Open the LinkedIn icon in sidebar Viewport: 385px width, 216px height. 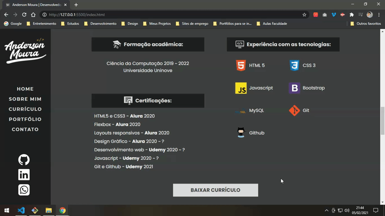click(24, 174)
